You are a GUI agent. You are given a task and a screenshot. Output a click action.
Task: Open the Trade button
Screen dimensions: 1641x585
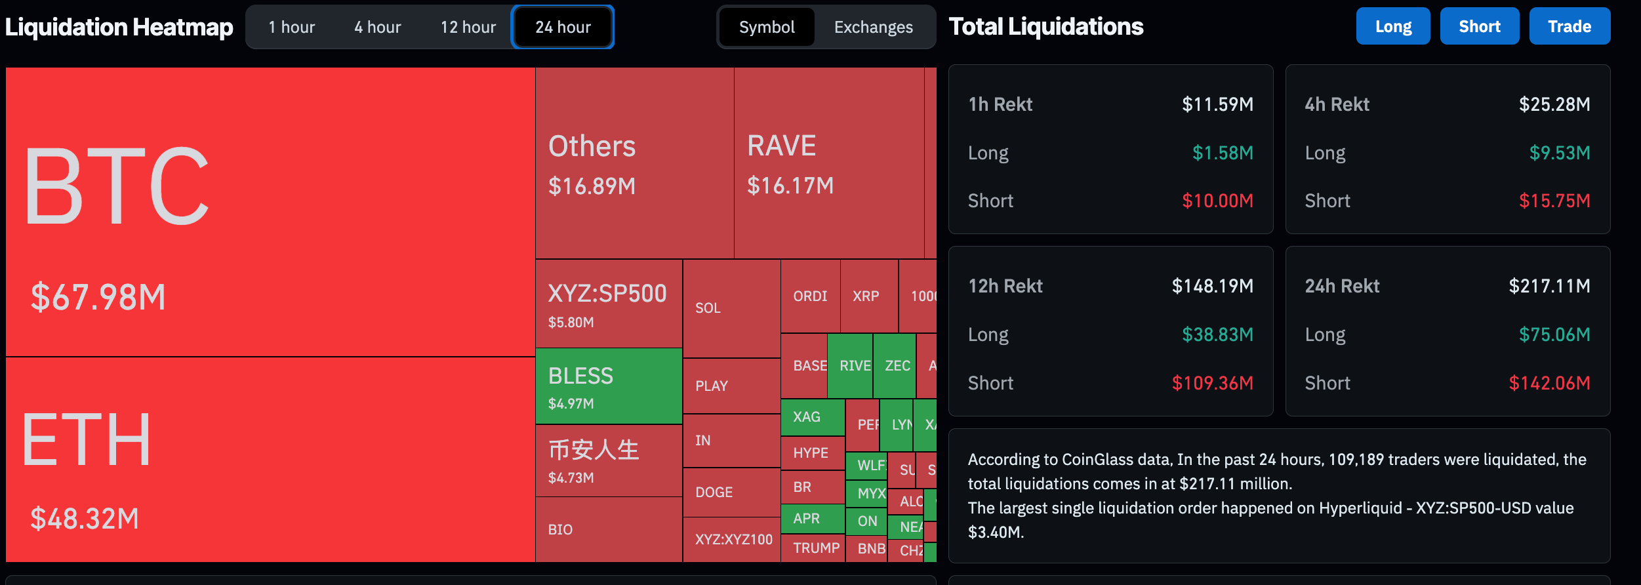1569,26
